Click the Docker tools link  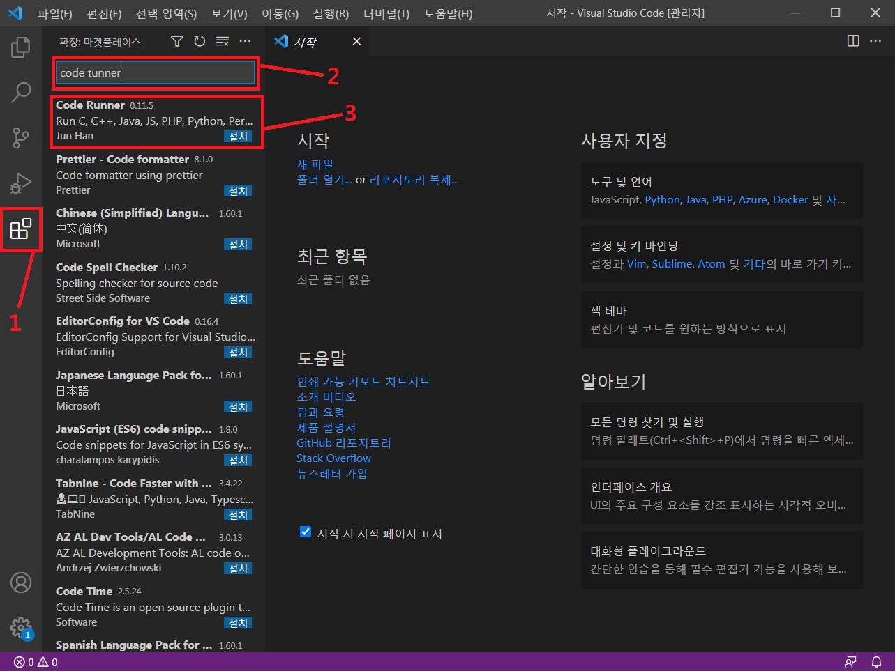(x=790, y=200)
